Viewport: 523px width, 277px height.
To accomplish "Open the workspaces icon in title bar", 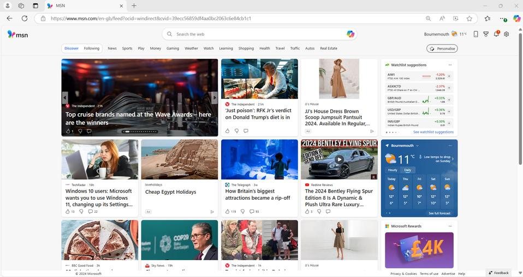I will pyautogui.click(x=21, y=5).
